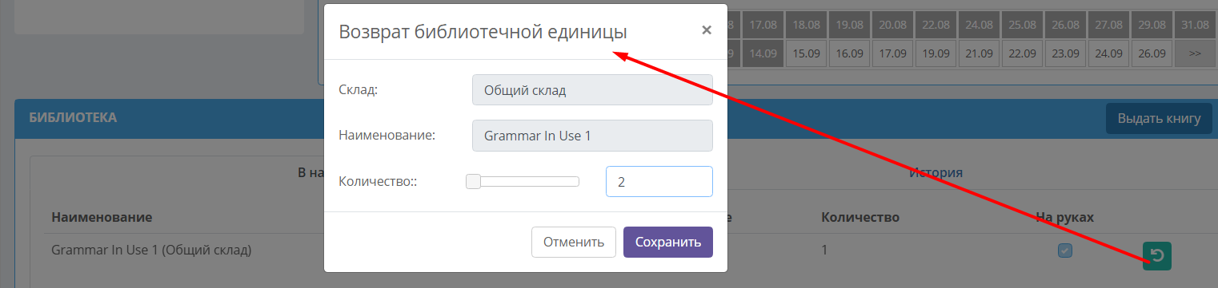
Task: Click the green return book icon
Action: 1157,255
